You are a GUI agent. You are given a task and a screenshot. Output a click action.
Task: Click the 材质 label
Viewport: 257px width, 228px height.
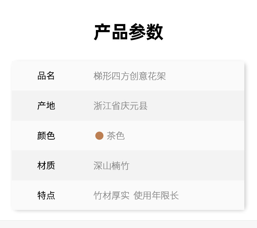pos(46,166)
